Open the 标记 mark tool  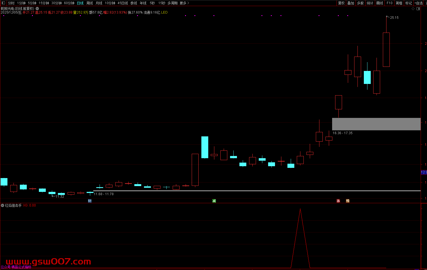409,3
